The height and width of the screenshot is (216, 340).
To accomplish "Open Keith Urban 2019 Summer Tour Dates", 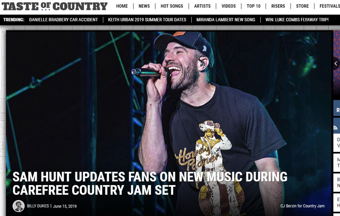I will point(147,20).
